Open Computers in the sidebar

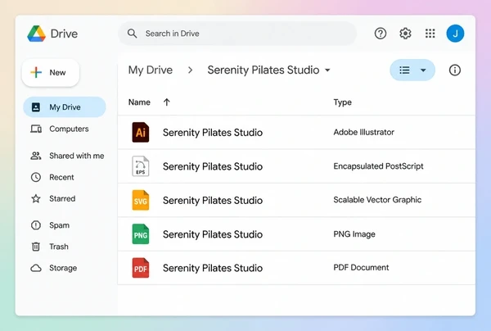pos(60,129)
